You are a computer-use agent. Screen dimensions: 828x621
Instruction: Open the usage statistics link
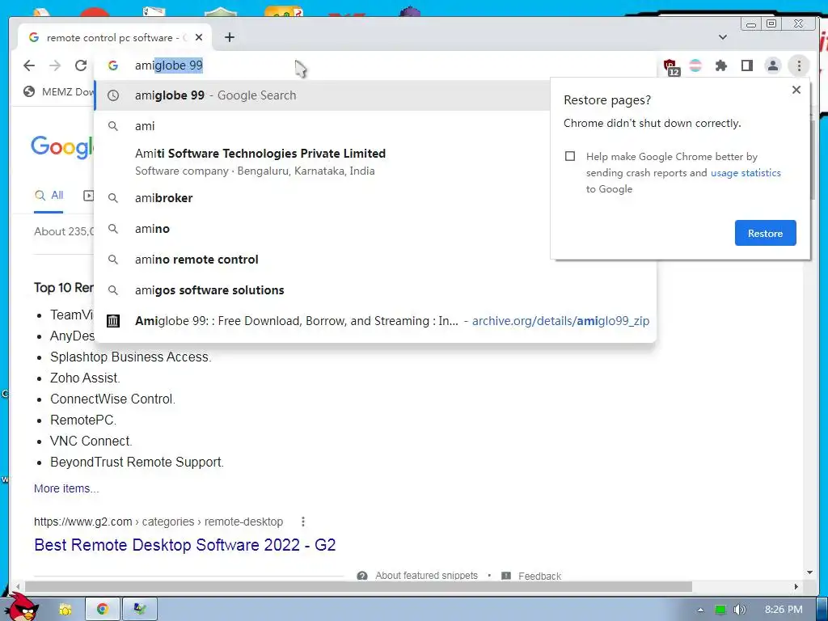746,173
